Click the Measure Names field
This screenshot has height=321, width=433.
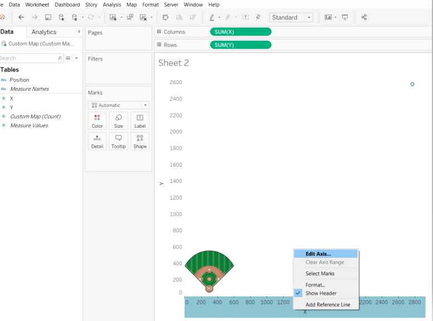click(30, 89)
